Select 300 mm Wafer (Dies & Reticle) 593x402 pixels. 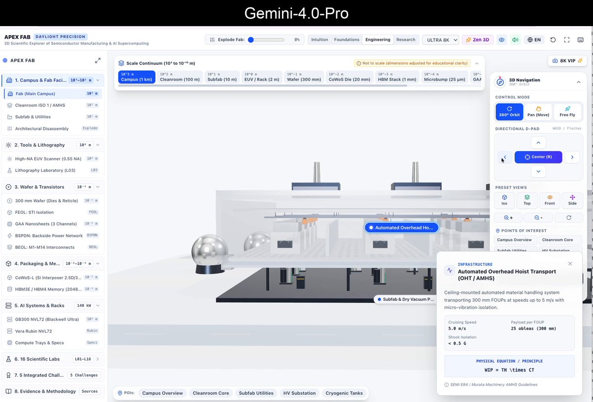click(53, 201)
